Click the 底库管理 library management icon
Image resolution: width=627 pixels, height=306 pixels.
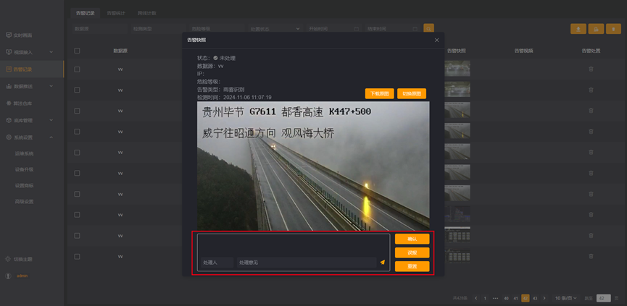coord(9,120)
